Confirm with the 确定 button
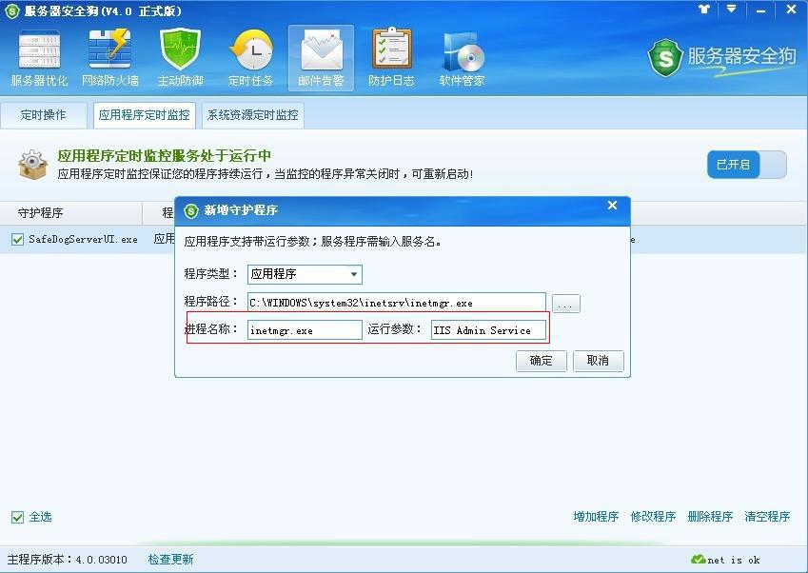 541,361
